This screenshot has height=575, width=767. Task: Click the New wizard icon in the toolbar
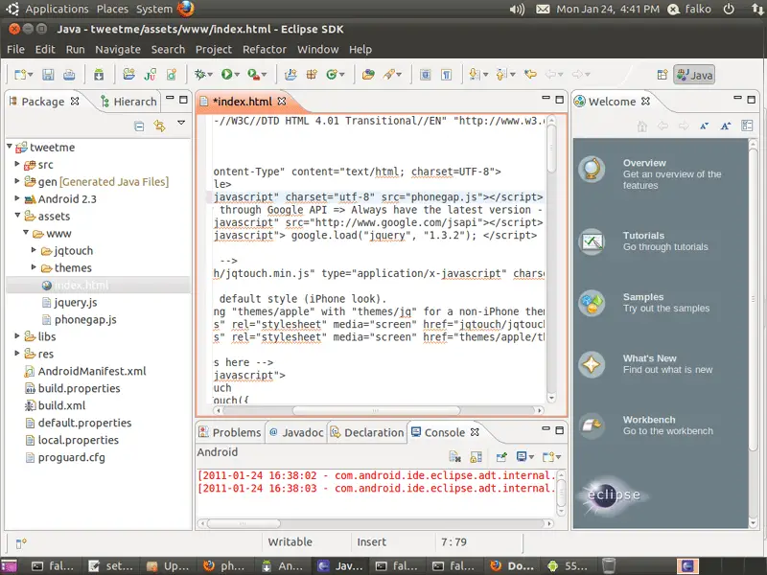pos(20,75)
